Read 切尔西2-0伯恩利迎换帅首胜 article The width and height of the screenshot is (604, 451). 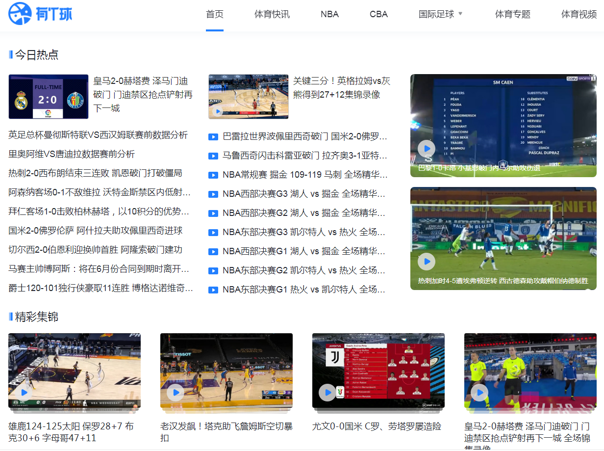click(96, 250)
